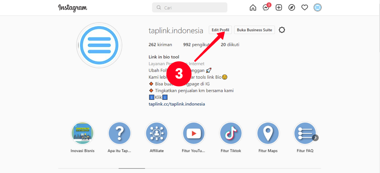The height and width of the screenshot is (173, 380).
Task: Open Buka Business Suite button
Action: (254, 30)
